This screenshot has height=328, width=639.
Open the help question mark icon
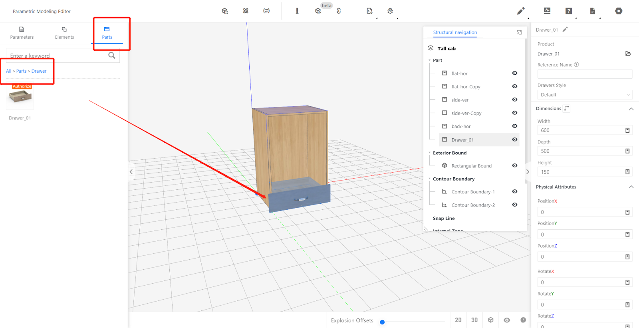569,11
